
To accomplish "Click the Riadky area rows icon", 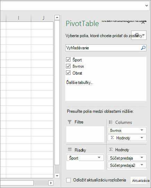I will [70, 149].
